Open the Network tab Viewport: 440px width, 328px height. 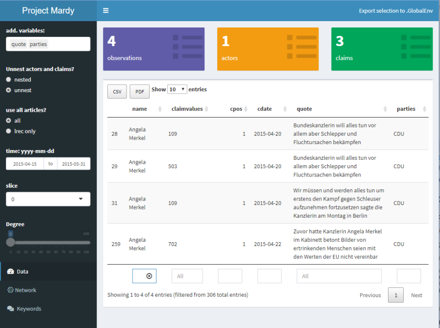click(48, 290)
